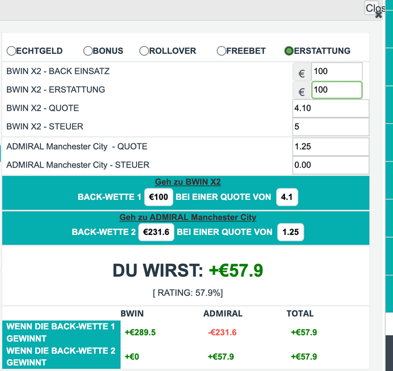The image size is (393, 371).
Task: Edit the BWIN X2 Quote field
Action: (330, 108)
